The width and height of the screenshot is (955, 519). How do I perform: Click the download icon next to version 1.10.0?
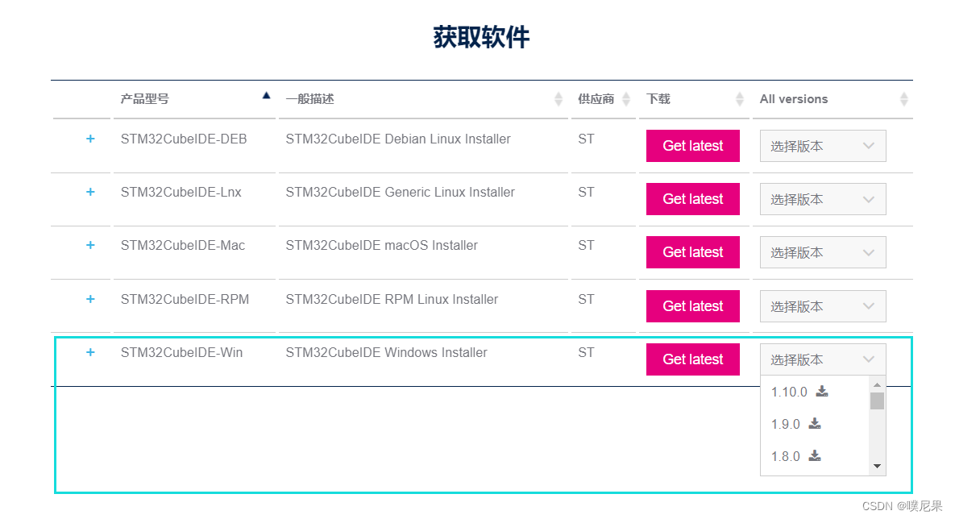point(821,392)
